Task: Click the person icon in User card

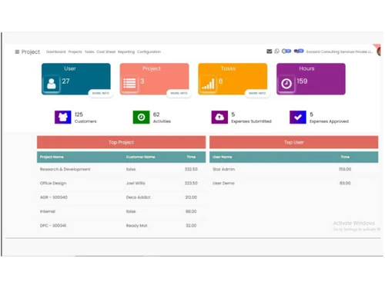Action: click(x=52, y=84)
